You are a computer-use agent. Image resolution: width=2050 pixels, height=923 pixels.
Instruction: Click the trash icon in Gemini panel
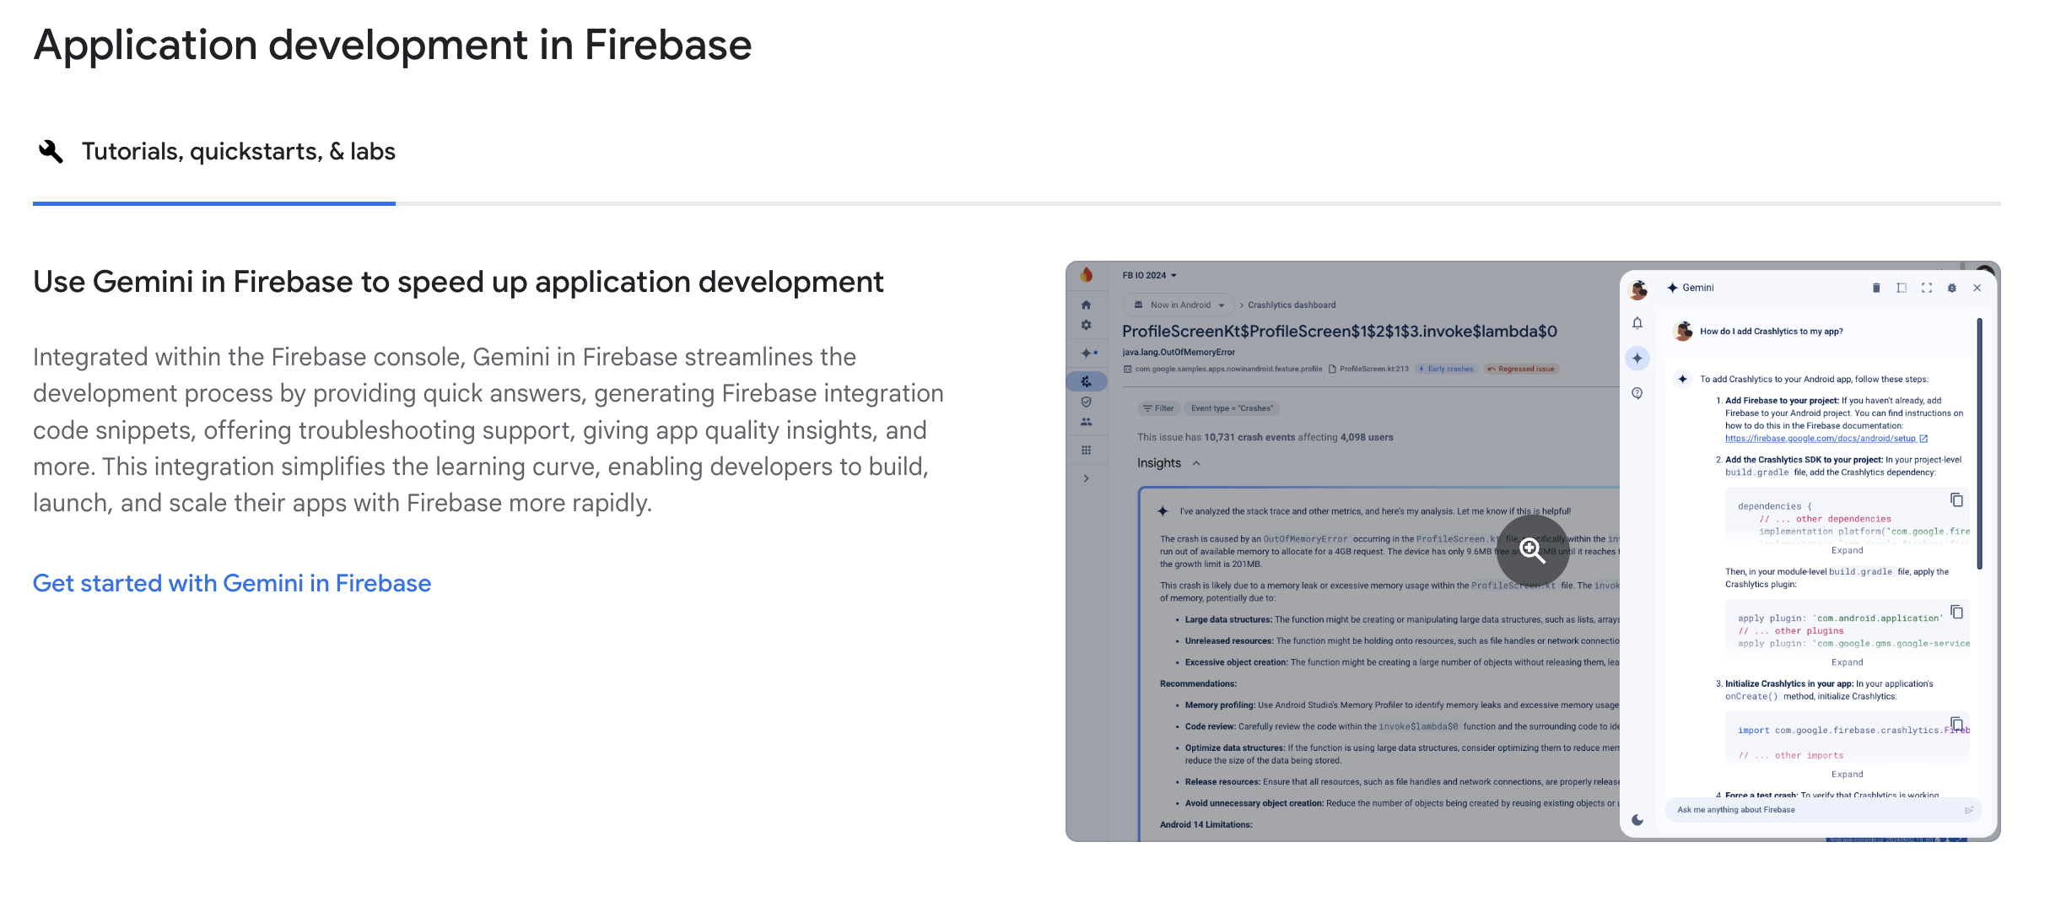(1876, 288)
